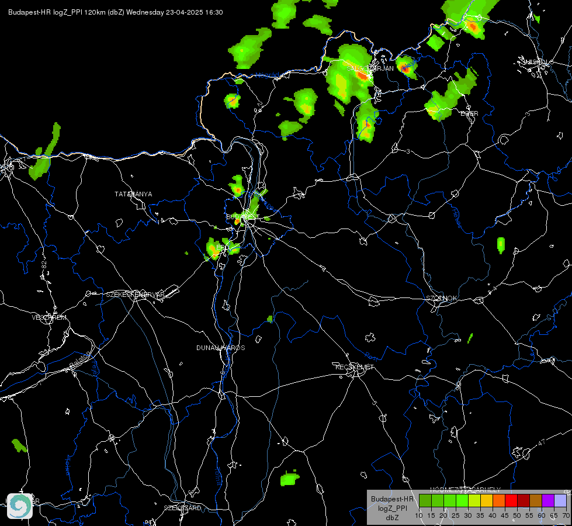The image size is (572, 526).
Task: Click the legend value '70'
Action: click(566, 515)
